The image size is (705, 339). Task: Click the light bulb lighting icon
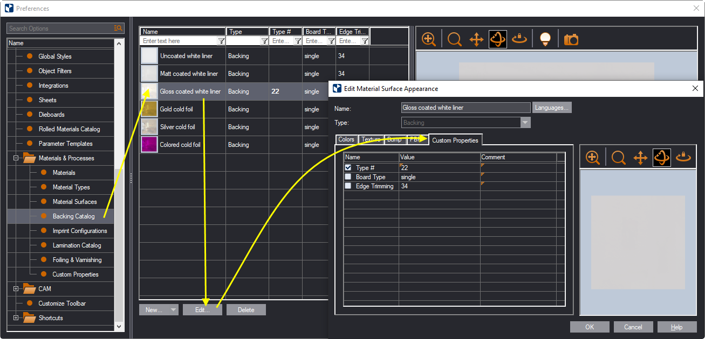545,39
